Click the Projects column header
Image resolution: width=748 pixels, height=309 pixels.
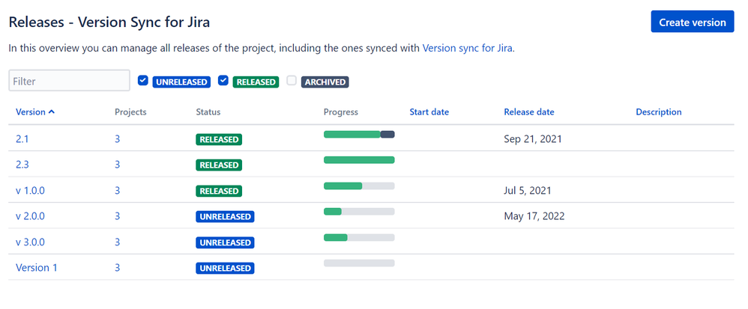coord(130,112)
